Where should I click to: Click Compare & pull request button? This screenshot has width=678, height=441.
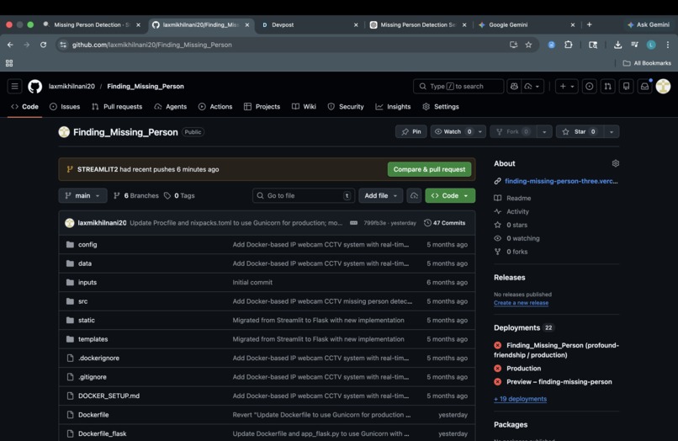429,169
